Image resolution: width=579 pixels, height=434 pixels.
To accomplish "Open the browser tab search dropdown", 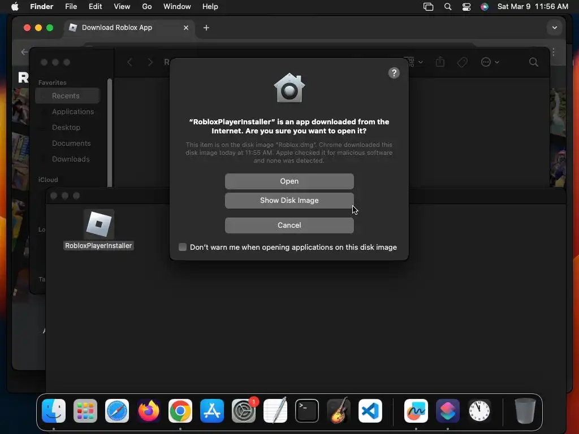I will (554, 28).
